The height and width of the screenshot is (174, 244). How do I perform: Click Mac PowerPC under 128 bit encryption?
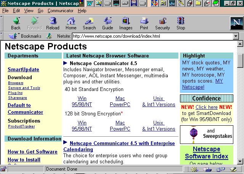[120, 126]
